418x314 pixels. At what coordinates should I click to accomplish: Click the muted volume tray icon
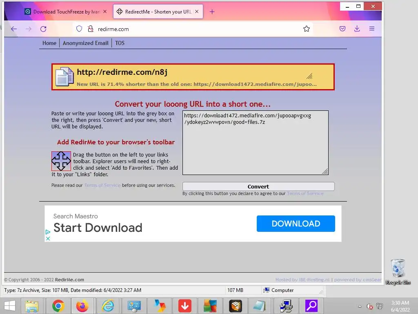[369, 306]
